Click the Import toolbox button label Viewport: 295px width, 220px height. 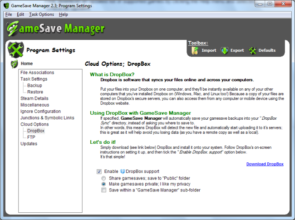(x=209, y=50)
